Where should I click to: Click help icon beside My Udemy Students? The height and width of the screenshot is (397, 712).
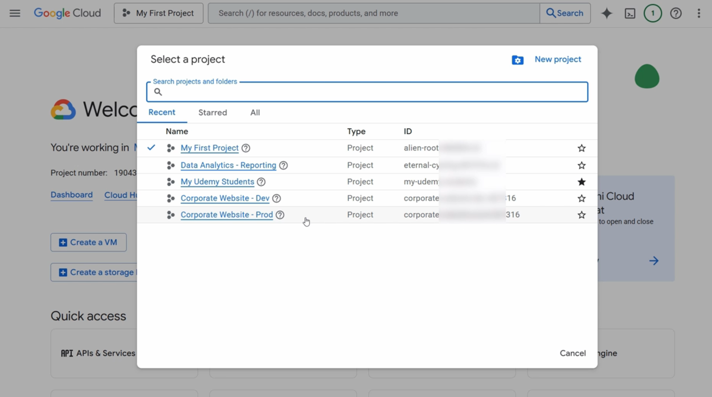(261, 182)
